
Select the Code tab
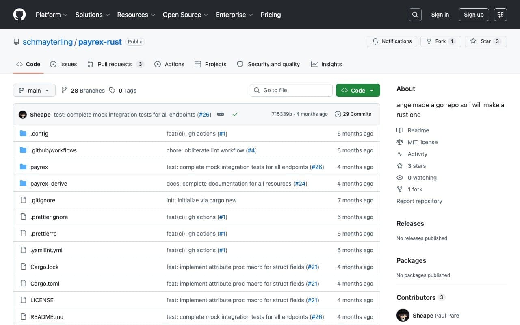[x=28, y=64]
